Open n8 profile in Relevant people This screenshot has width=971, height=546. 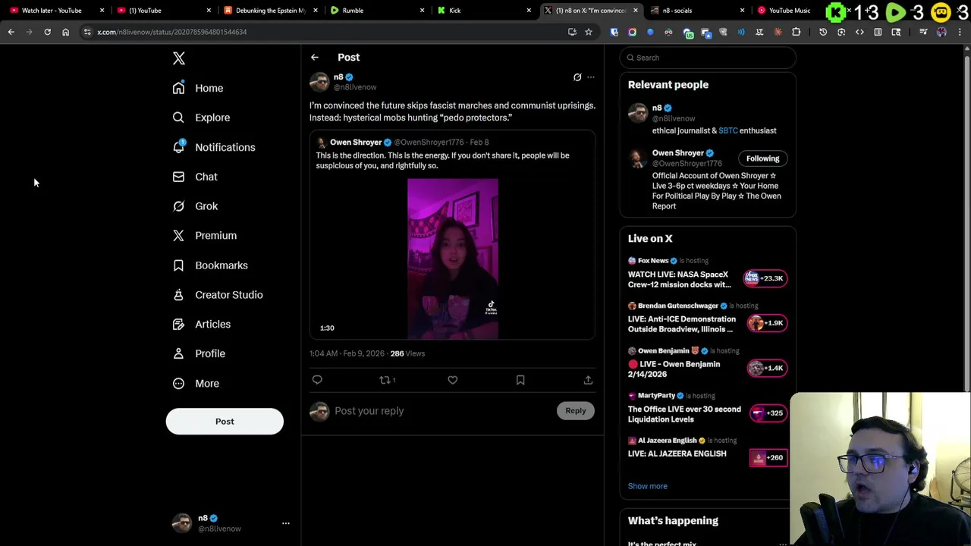pos(657,108)
